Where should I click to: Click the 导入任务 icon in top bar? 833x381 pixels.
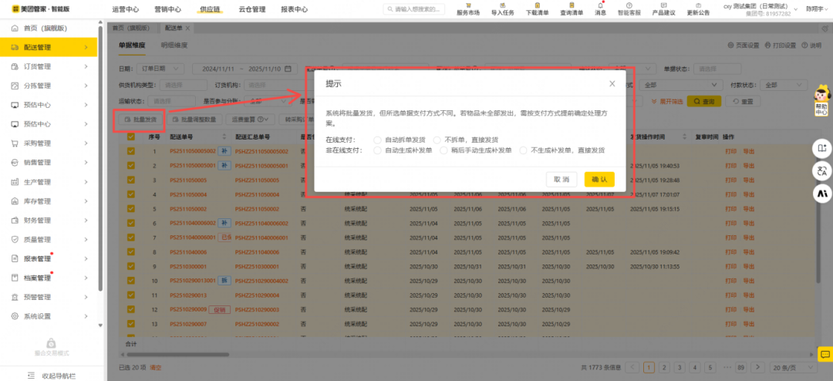[502, 5]
